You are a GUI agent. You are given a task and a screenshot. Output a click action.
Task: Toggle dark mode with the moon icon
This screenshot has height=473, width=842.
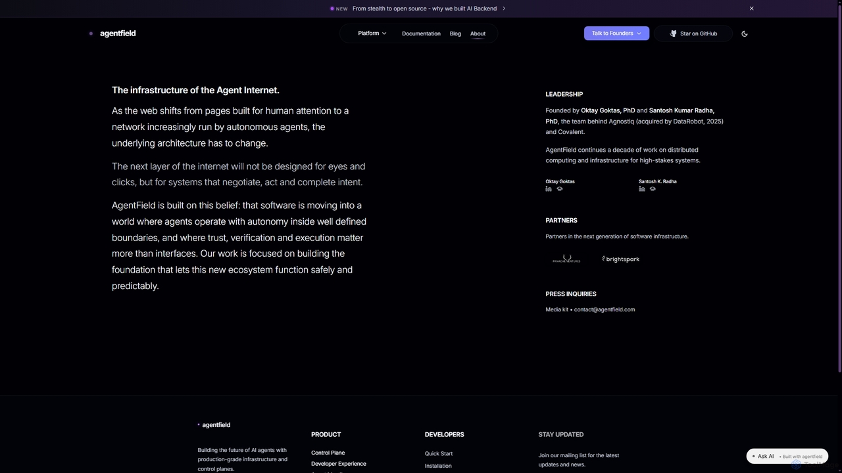pyautogui.click(x=745, y=34)
